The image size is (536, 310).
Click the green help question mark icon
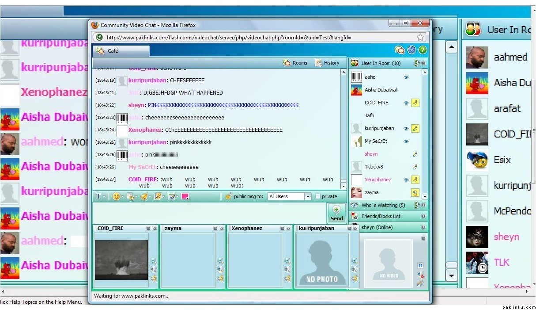point(423,50)
